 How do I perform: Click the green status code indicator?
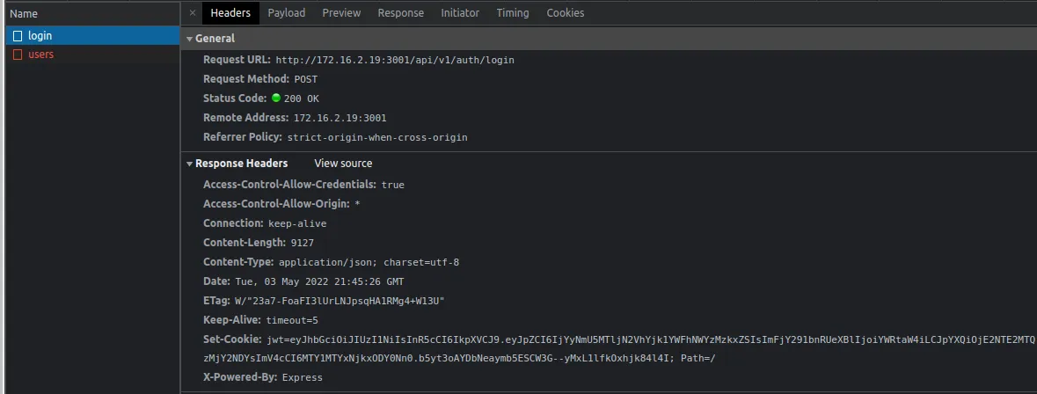276,98
